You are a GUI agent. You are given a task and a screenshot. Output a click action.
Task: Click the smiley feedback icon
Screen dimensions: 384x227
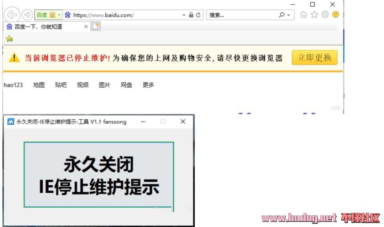tap(335, 14)
